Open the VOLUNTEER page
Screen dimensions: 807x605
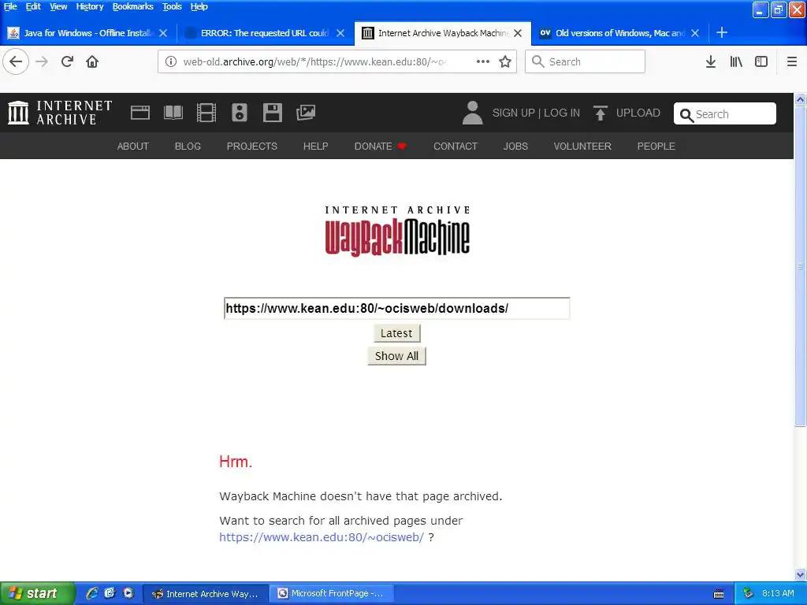[x=582, y=146]
